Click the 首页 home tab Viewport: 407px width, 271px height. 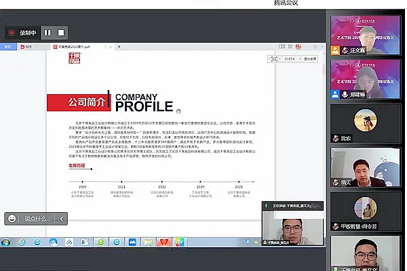click(8, 47)
